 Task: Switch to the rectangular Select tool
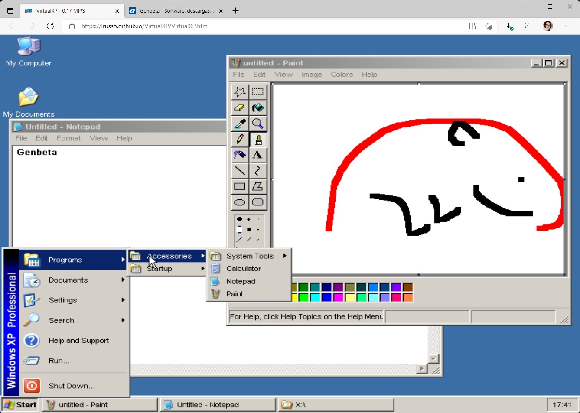click(x=258, y=91)
